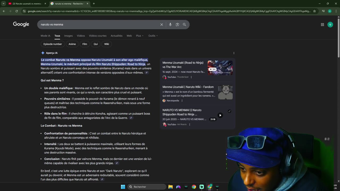Image resolution: width=340 pixels, height=191 pixels.
Task: Apply the Qui filter chip
Action: coord(96,44)
